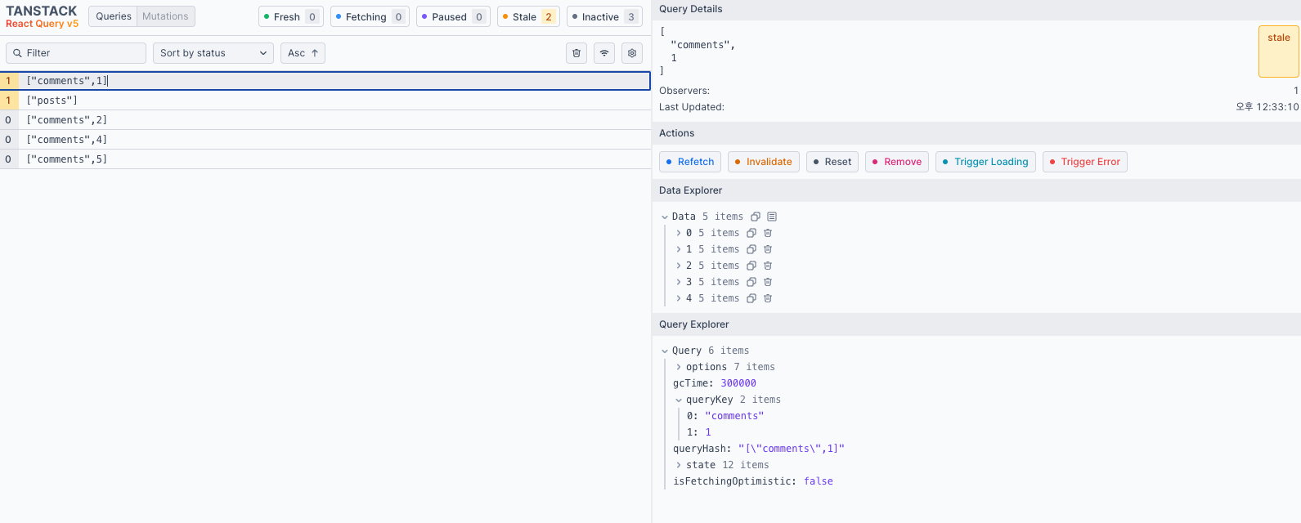Click the Filter input field

click(x=76, y=53)
